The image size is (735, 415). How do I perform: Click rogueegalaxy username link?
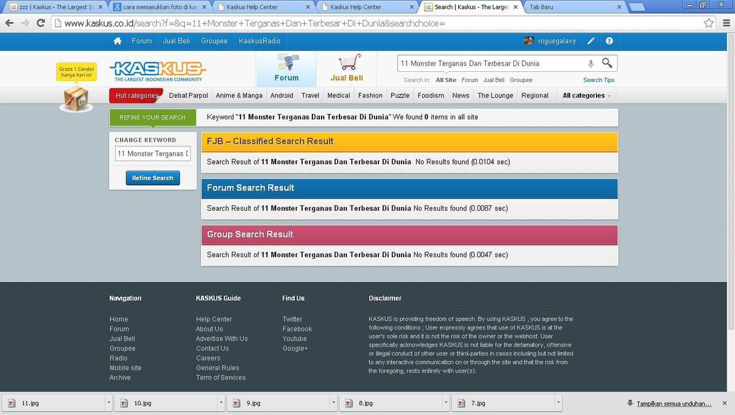556,41
